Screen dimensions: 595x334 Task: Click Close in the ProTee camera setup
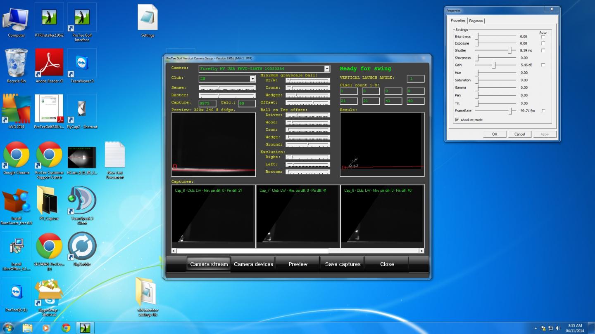387,264
